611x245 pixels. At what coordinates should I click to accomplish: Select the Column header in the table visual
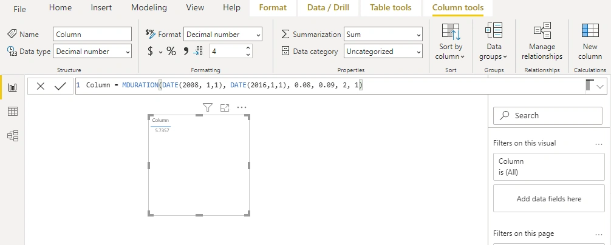160,120
